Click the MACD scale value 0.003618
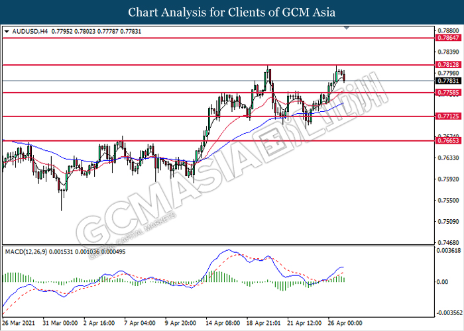The width and height of the screenshot is (464, 331). [x=449, y=251]
